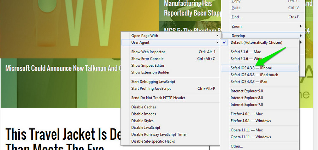Select Firefox 4.0.1 — Mac user agent
The image size is (318, 150).
[x=260, y=114]
